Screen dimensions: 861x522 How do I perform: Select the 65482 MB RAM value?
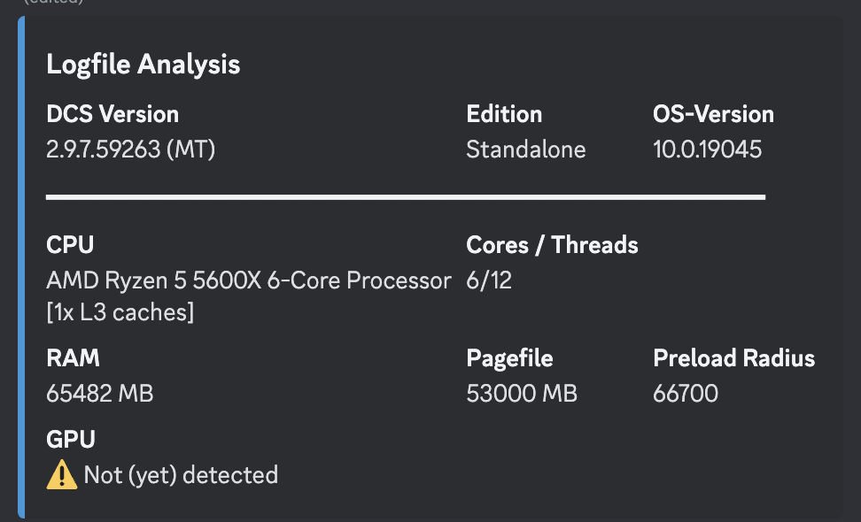(100, 393)
